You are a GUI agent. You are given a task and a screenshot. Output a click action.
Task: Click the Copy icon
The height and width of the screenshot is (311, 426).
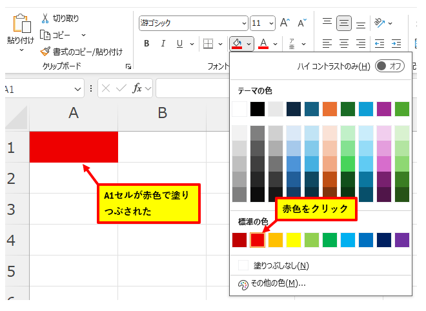(45, 35)
